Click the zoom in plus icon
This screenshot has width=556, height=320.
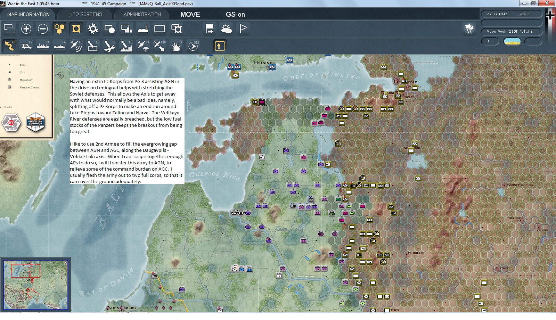tap(26, 29)
